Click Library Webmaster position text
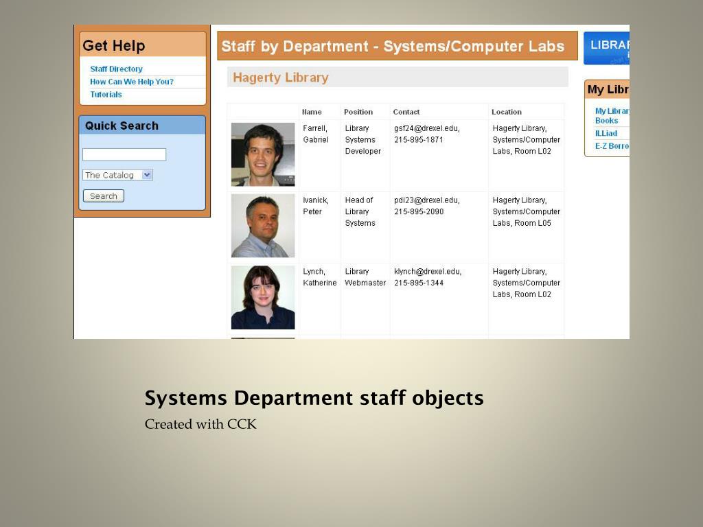The width and height of the screenshot is (703, 527). (x=365, y=277)
